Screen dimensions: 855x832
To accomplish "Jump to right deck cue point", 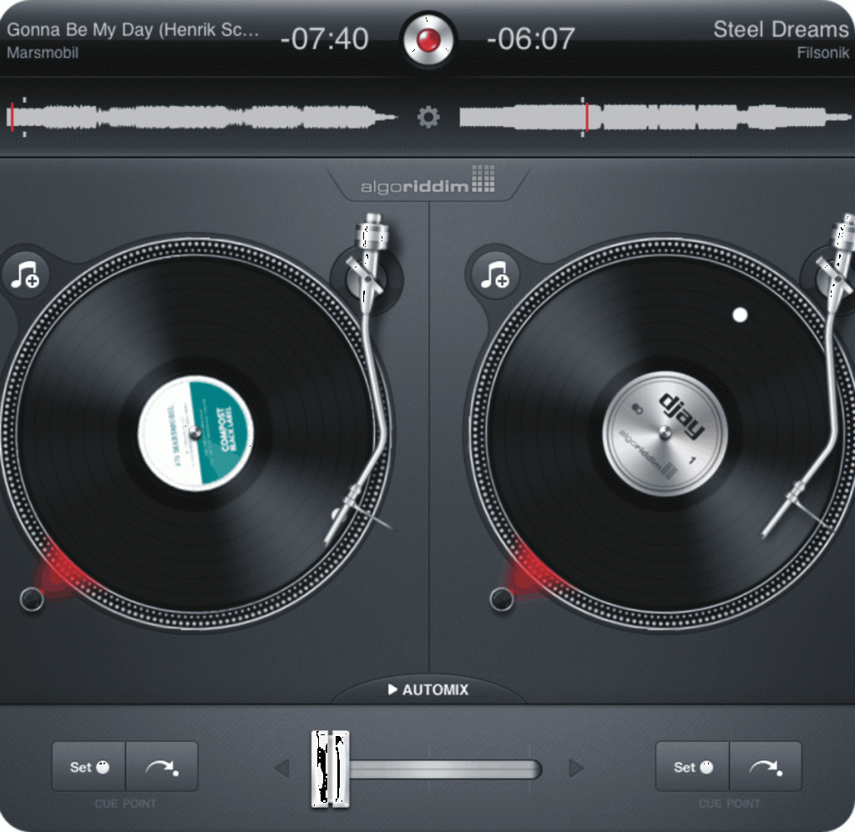I will 766,766.
